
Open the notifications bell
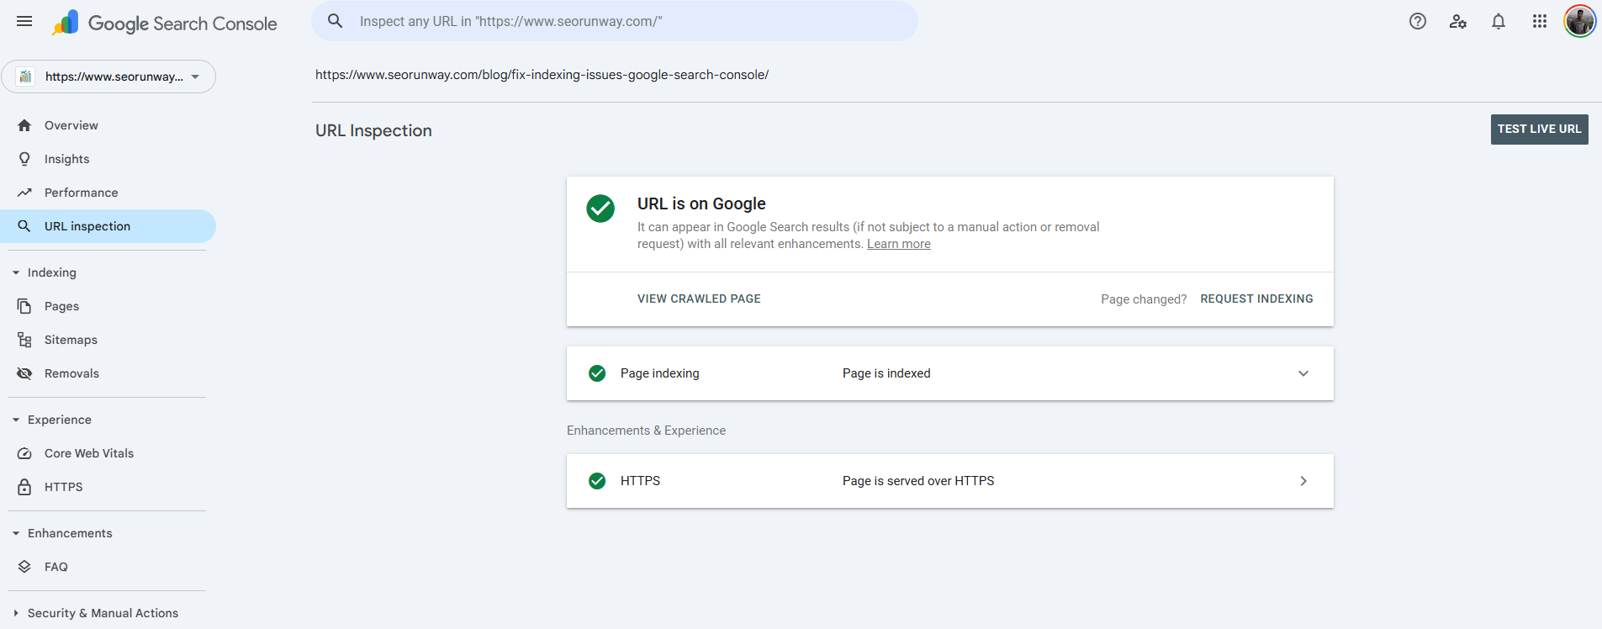pos(1499,21)
